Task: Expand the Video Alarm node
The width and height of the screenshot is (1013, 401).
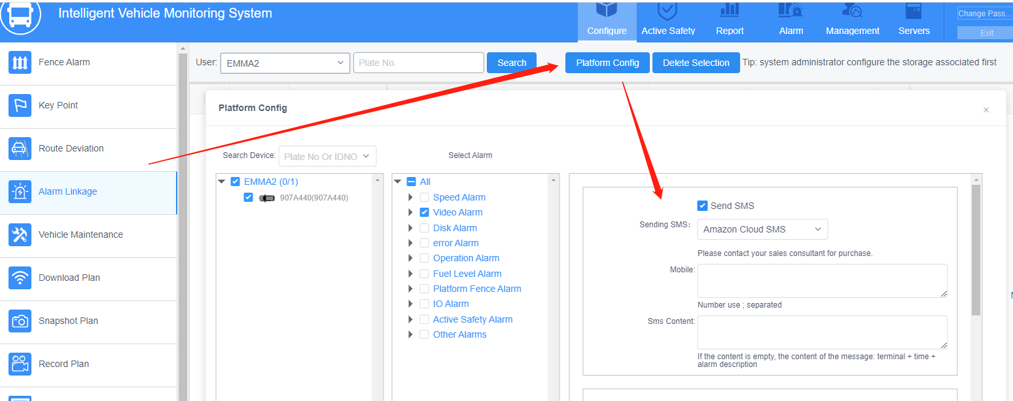Action: tap(410, 212)
